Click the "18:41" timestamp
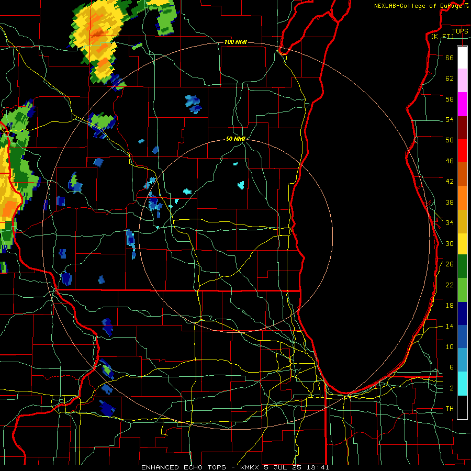The height and width of the screenshot is (471, 471). pos(318,467)
